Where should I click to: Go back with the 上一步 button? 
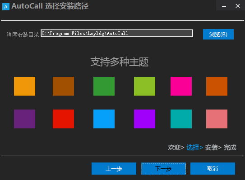coord(114,168)
